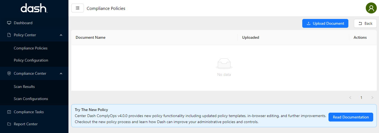The height and width of the screenshot is (133, 379).
Task: Collapse the Policy Center submenu arrow
Action: 61,35
